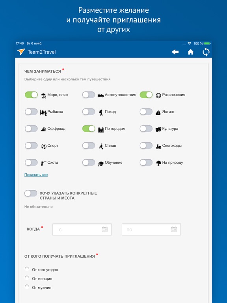Screen dimensions: 227x303
Task: Click the С start date input field
Action: coord(82,230)
